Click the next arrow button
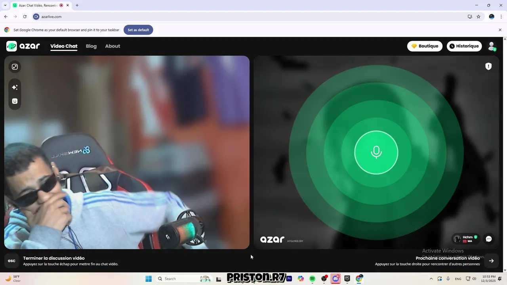 491,260
